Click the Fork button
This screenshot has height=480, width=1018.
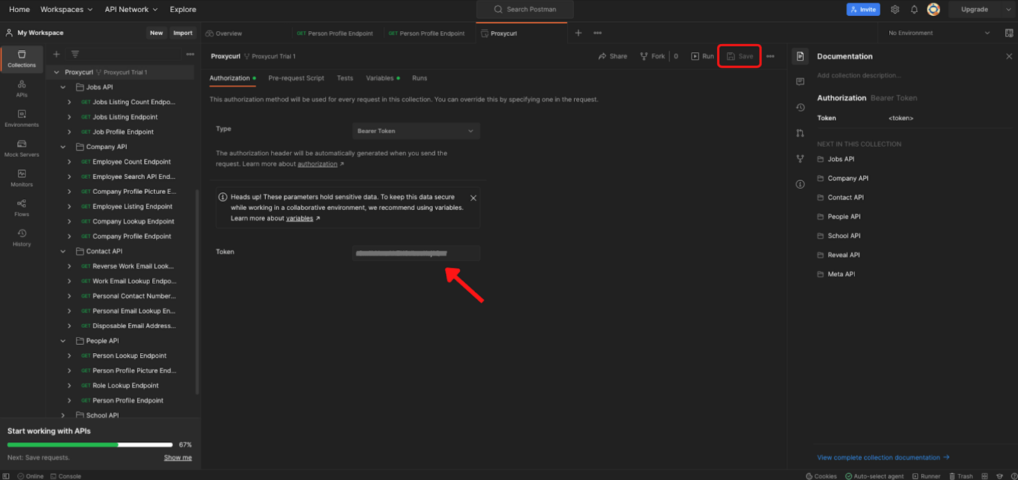[653, 56]
